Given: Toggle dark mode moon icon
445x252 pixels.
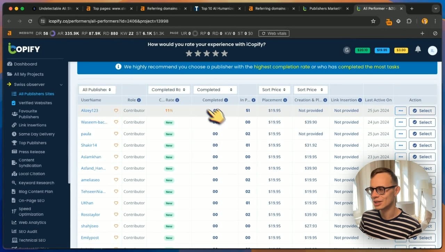Looking at the screenshot, I should pyautogui.click(x=347, y=50).
